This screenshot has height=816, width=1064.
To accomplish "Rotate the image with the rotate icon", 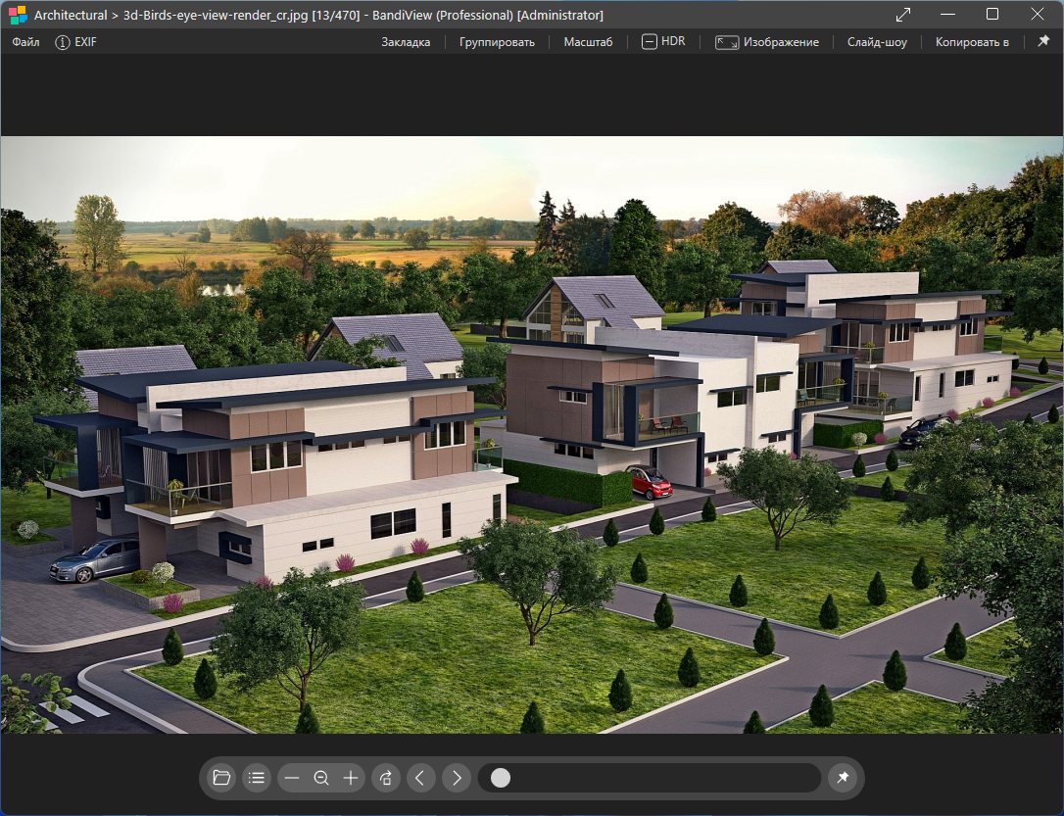I will pos(386,778).
